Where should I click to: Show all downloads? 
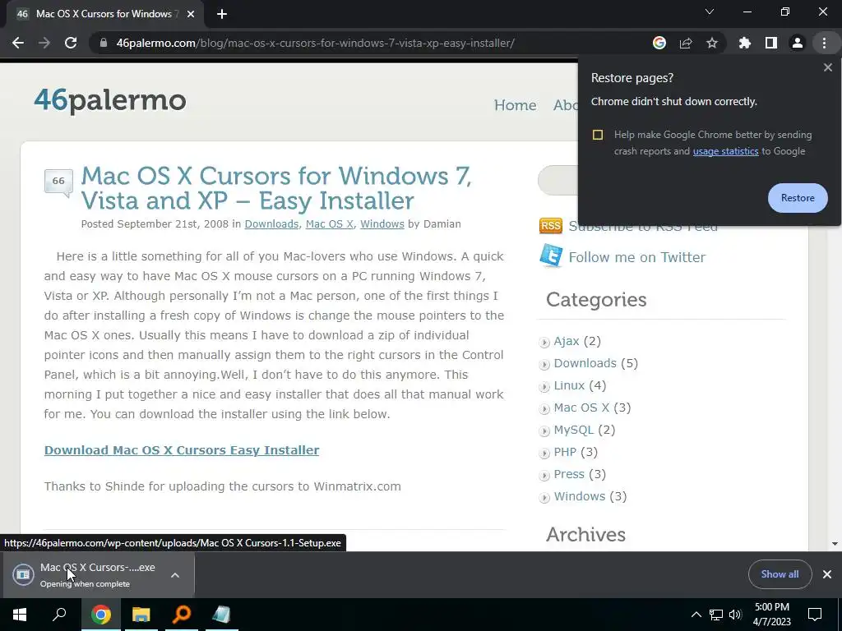pyautogui.click(x=780, y=574)
